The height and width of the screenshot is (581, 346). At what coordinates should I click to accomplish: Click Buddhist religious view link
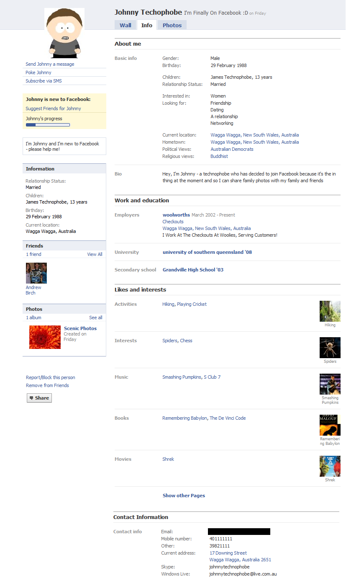pos(219,156)
